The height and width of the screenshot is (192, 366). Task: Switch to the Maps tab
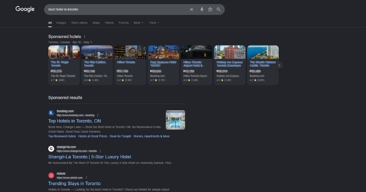pos(96,23)
